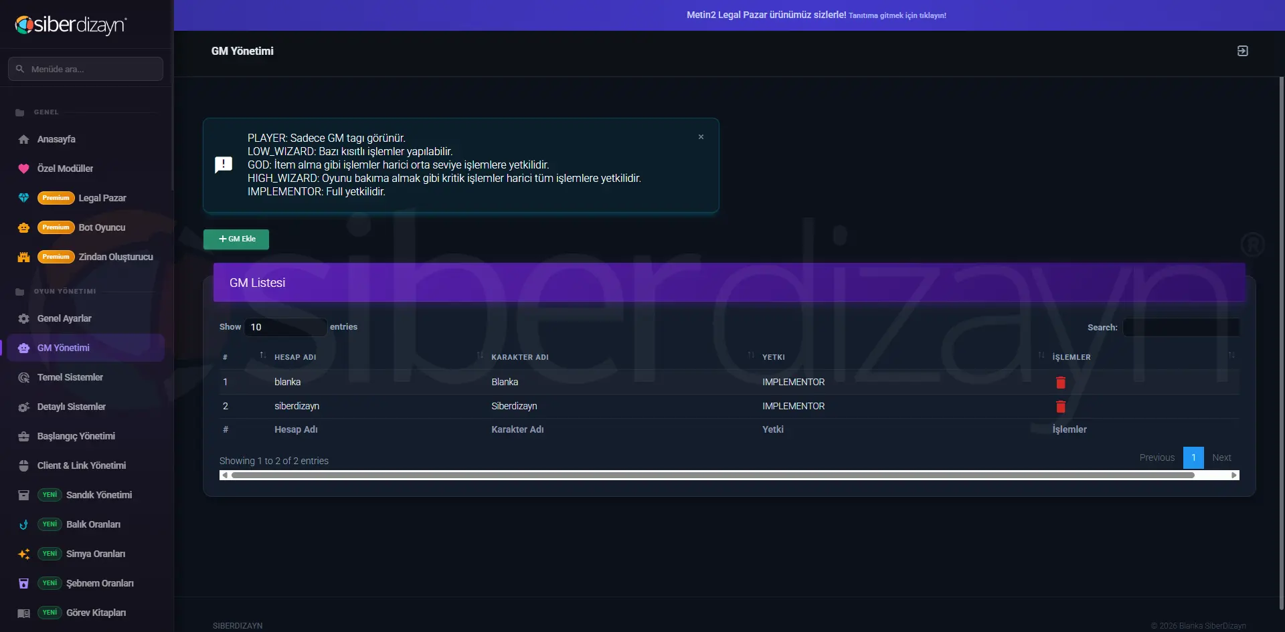Click the GM Ekle button
Screen dimensions: 1285x632
tap(236, 239)
